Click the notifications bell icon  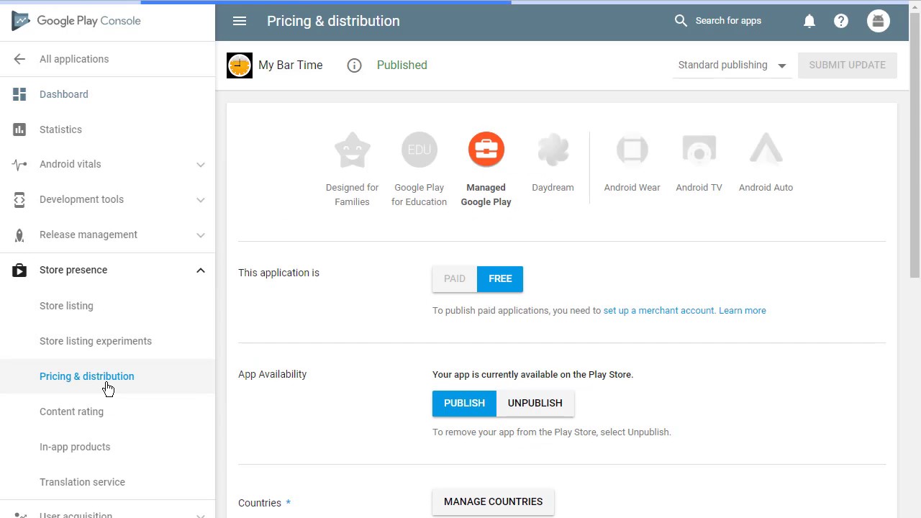tap(809, 21)
